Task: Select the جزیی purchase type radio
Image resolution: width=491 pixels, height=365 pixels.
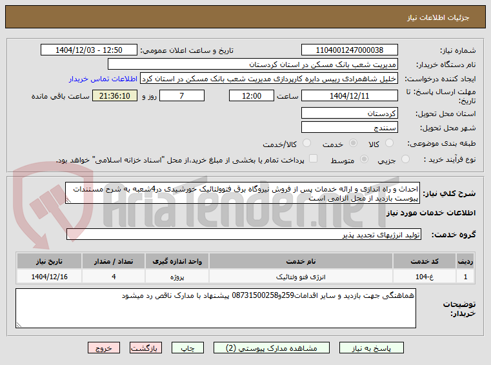Action: 406,159
